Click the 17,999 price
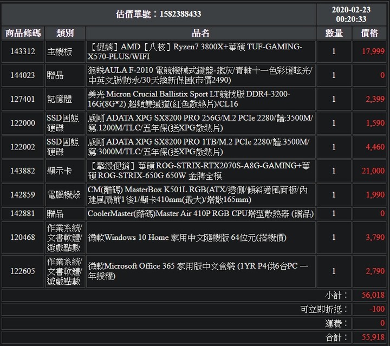The width and height of the screenshot is (390, 346). tap(373, 51)
